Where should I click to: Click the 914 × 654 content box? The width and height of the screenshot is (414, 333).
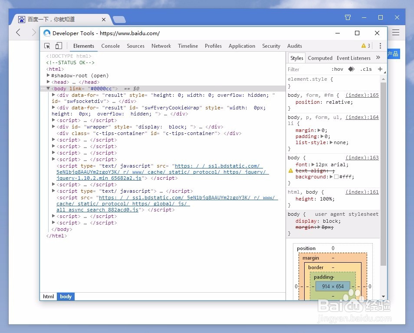coord(333,287)
